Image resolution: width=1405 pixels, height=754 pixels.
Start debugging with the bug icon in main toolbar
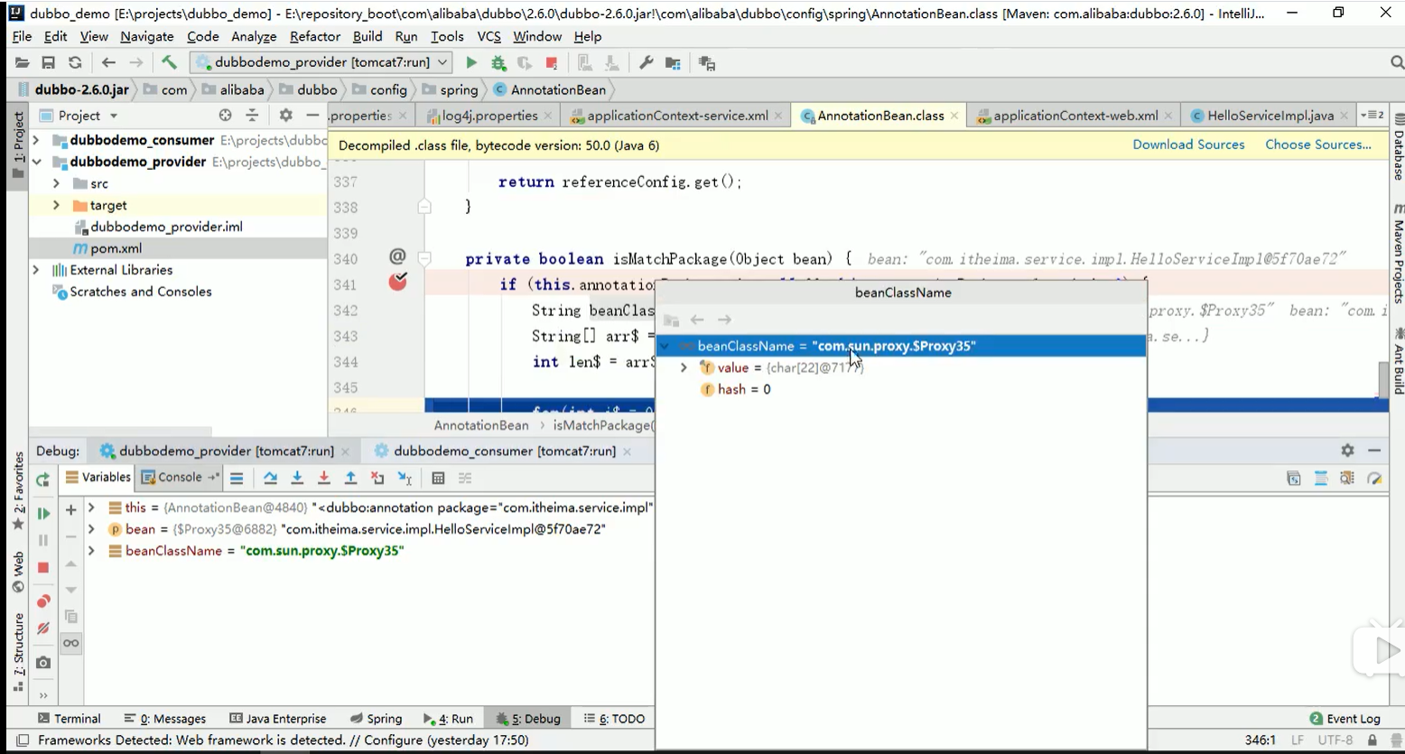coord(498,62)
